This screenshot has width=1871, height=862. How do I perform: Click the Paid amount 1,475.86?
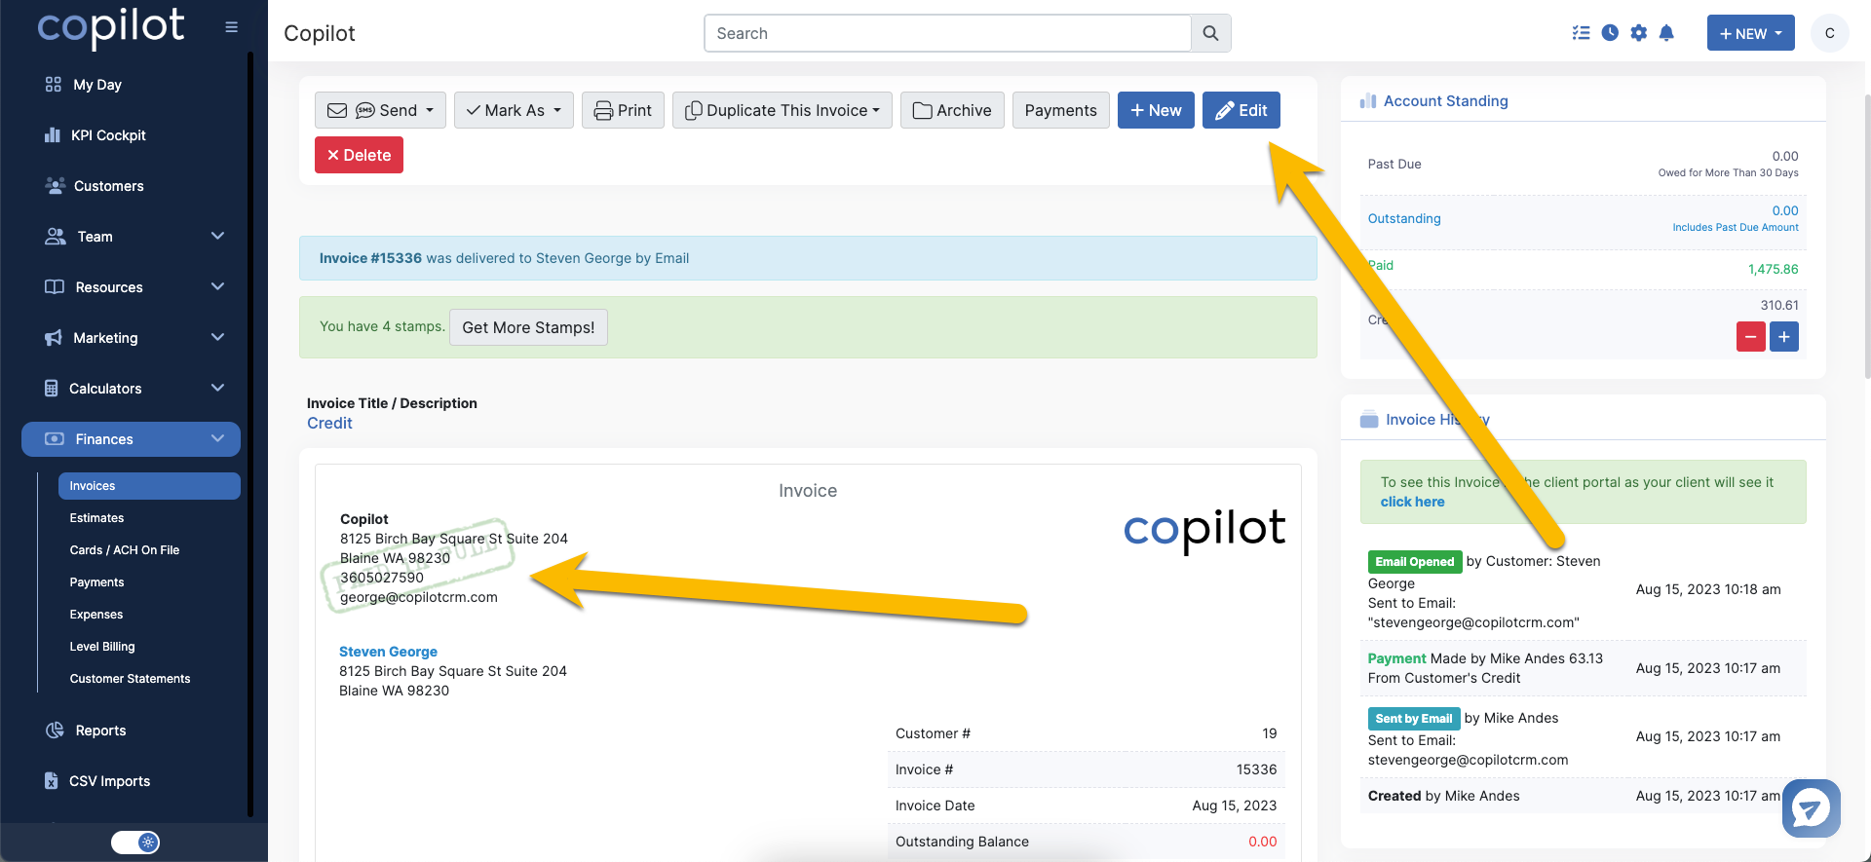click(1773, 270)
